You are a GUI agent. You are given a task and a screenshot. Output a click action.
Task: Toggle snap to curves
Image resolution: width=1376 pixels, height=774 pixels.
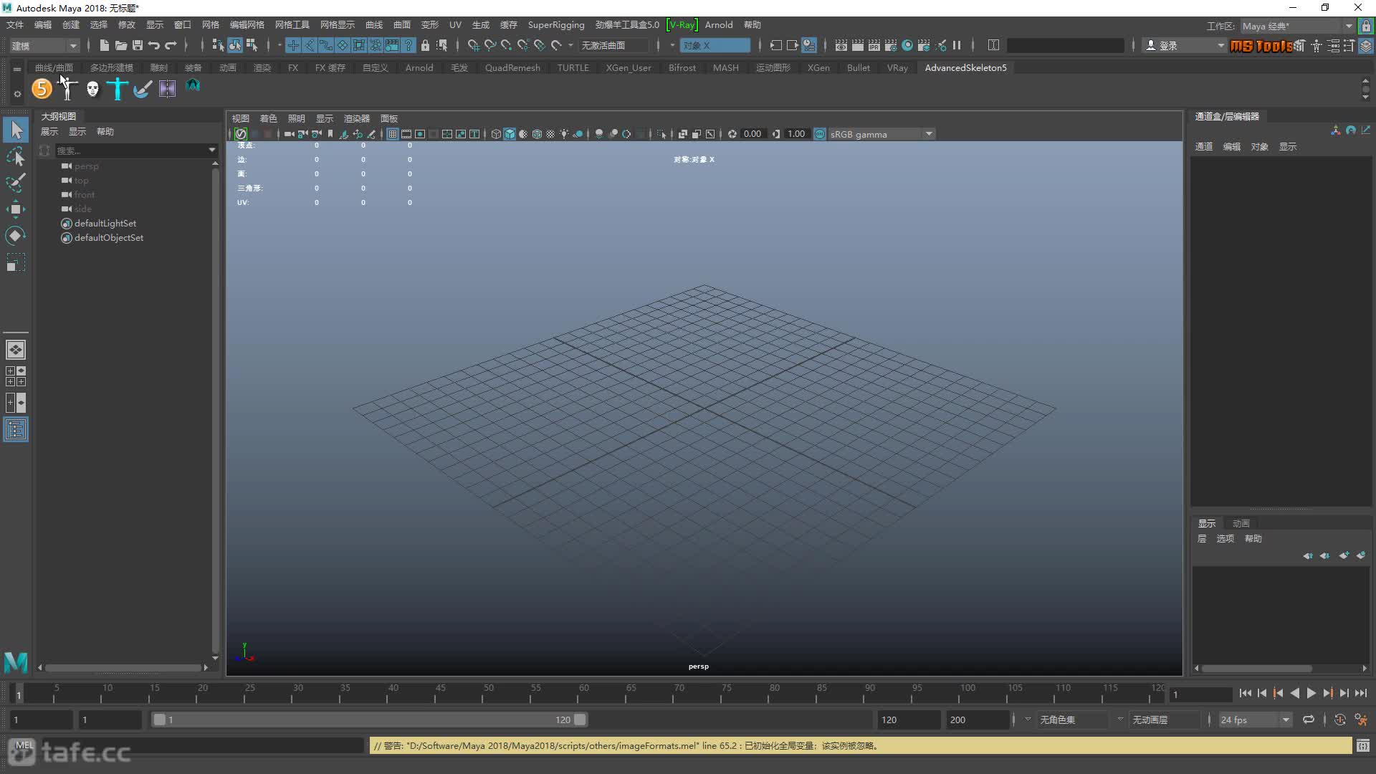coord(490,45)
